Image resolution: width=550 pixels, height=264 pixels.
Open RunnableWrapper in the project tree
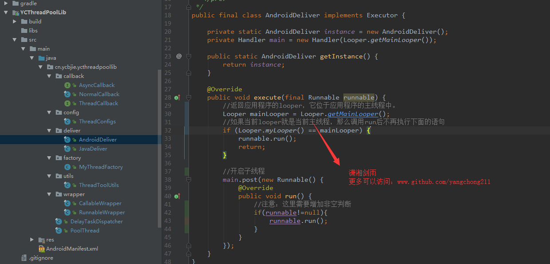[x=102, y=213]
